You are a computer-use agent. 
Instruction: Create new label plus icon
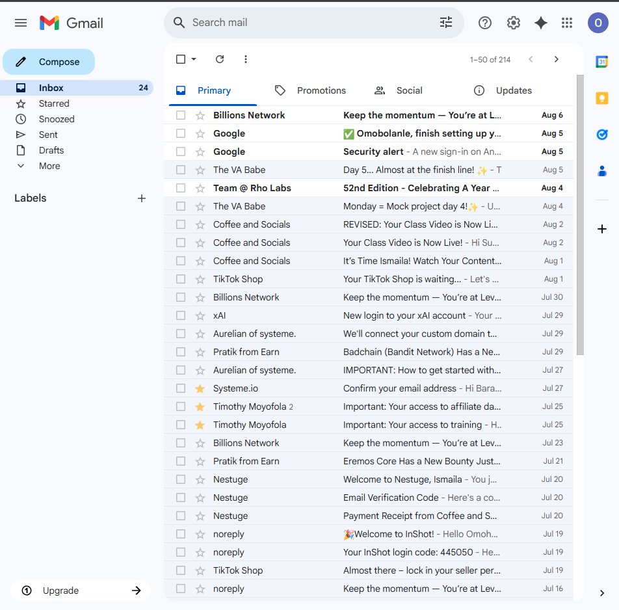[142, 198]
